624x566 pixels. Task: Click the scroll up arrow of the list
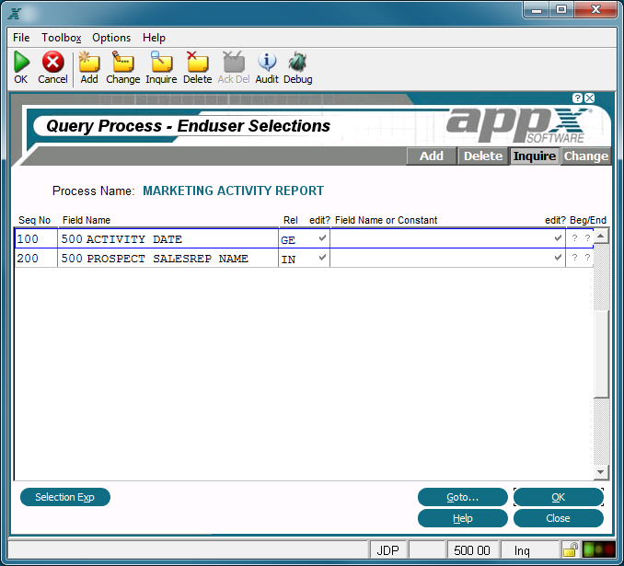601,237
